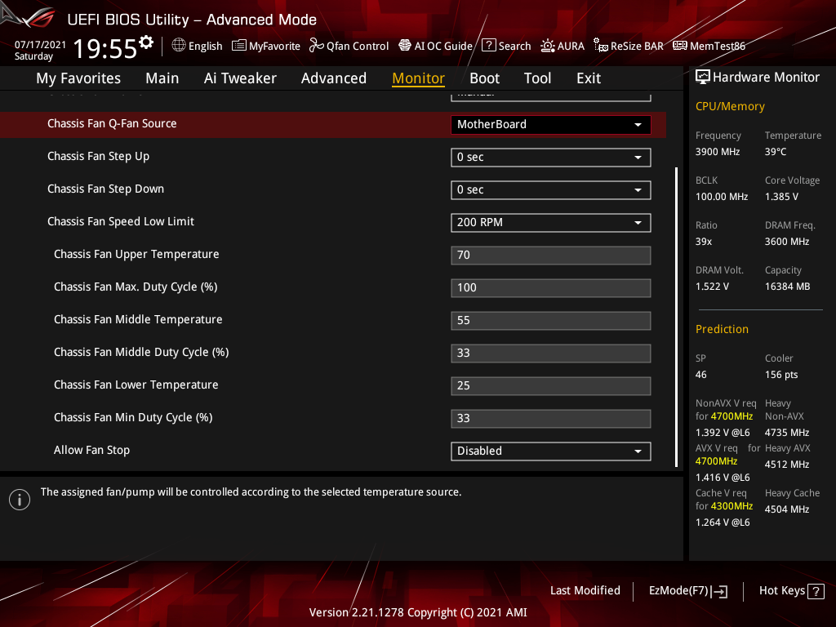Open the Advanced tab
This screenshot has width=836, height=627.
point(334,78)
